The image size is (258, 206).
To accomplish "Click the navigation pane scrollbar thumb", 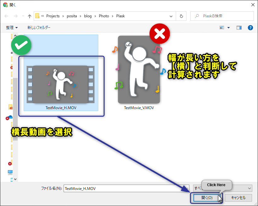I will pos(15,109).
